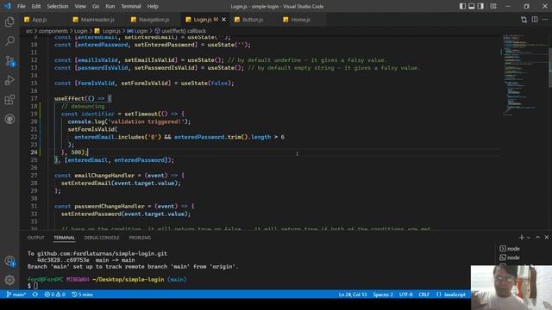Change the UTF-8 encoding setting

click(405, 294)
